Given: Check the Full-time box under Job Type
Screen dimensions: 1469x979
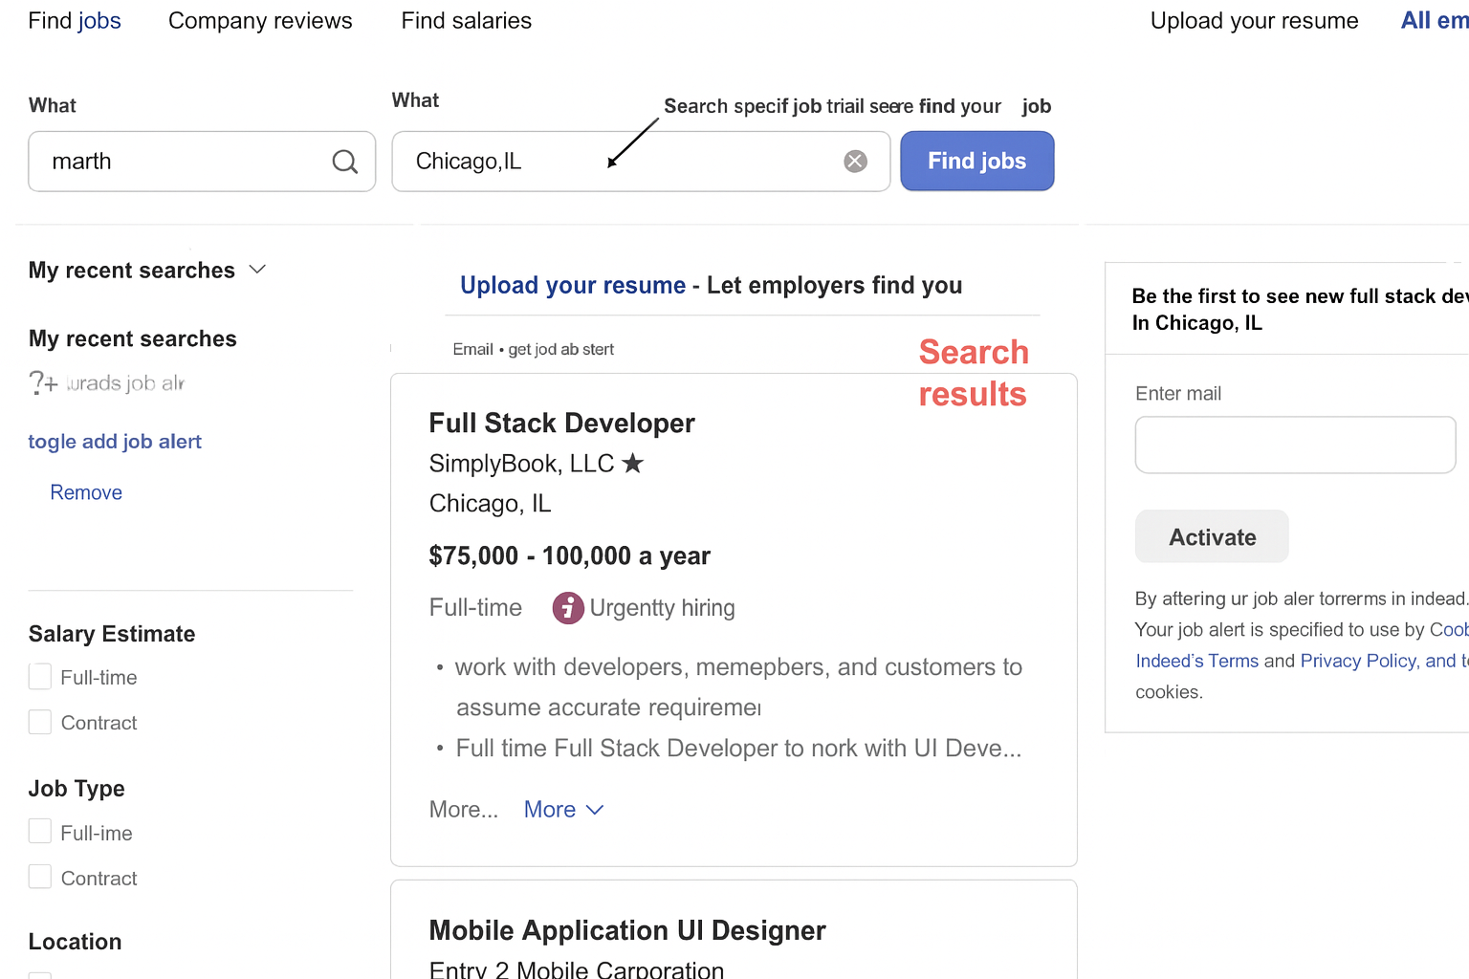Looking at the screenshot, I should [40, 832].
